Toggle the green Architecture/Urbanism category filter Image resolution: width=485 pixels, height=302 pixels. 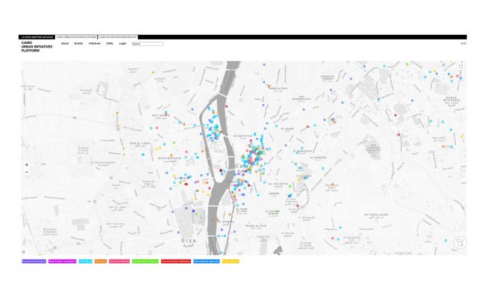point(144,262)
